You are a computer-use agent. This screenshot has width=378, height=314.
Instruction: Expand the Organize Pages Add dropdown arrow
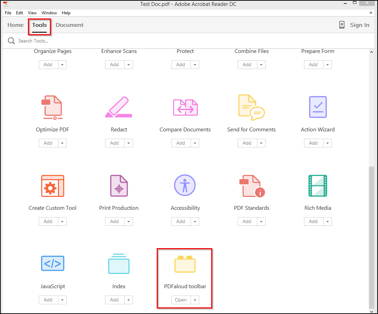click(62, 65)
